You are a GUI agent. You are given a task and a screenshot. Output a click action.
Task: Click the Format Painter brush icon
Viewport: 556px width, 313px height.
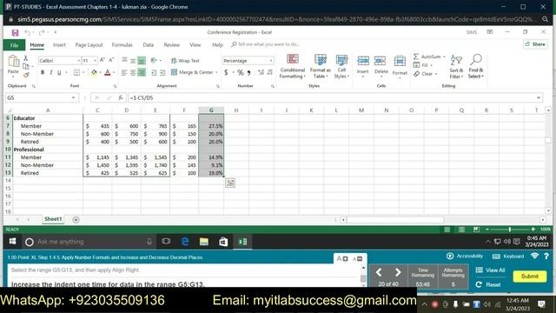tap(26, 75)
